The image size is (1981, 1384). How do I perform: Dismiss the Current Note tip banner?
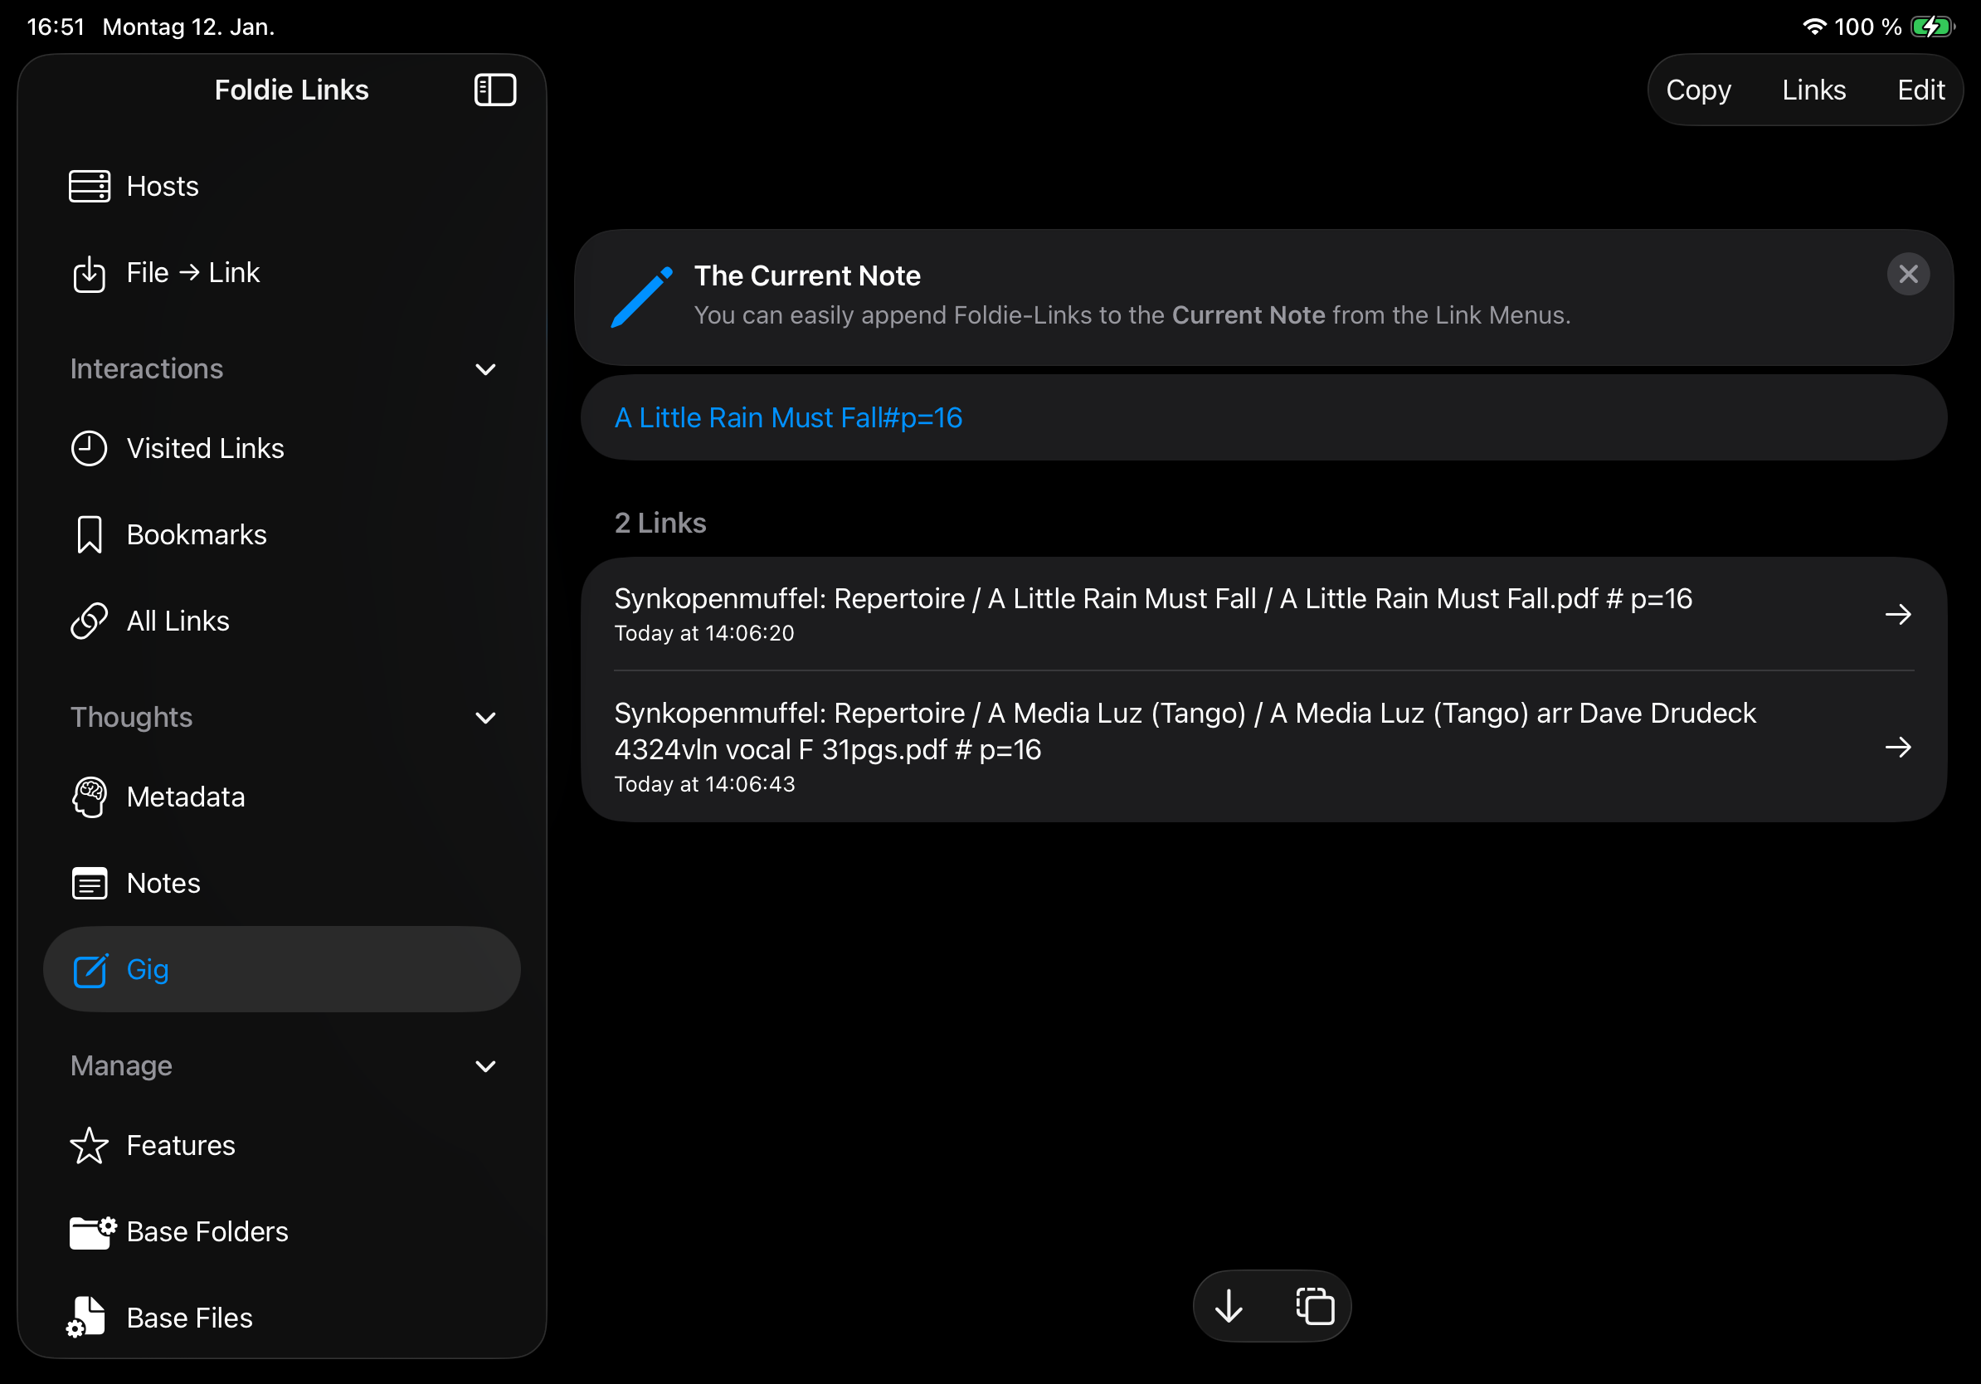coord(1908,275)
